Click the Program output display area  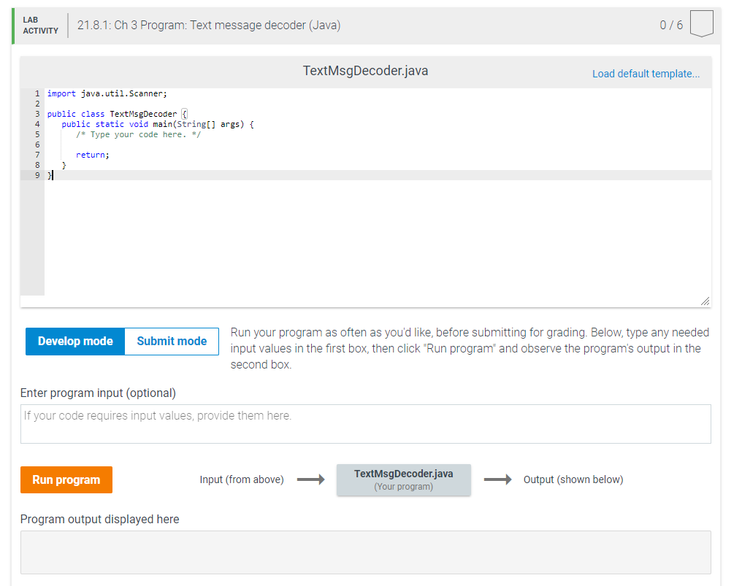pos(365,552)
